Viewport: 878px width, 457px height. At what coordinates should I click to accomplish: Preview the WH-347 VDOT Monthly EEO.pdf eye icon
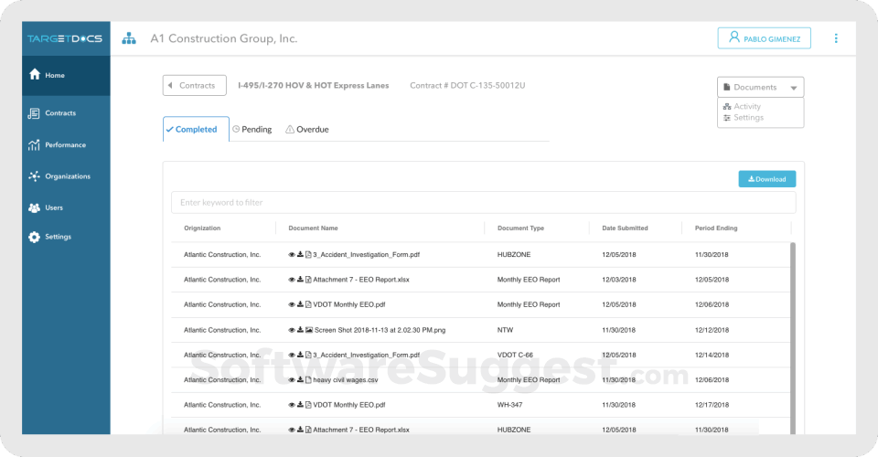coord(292,404)
